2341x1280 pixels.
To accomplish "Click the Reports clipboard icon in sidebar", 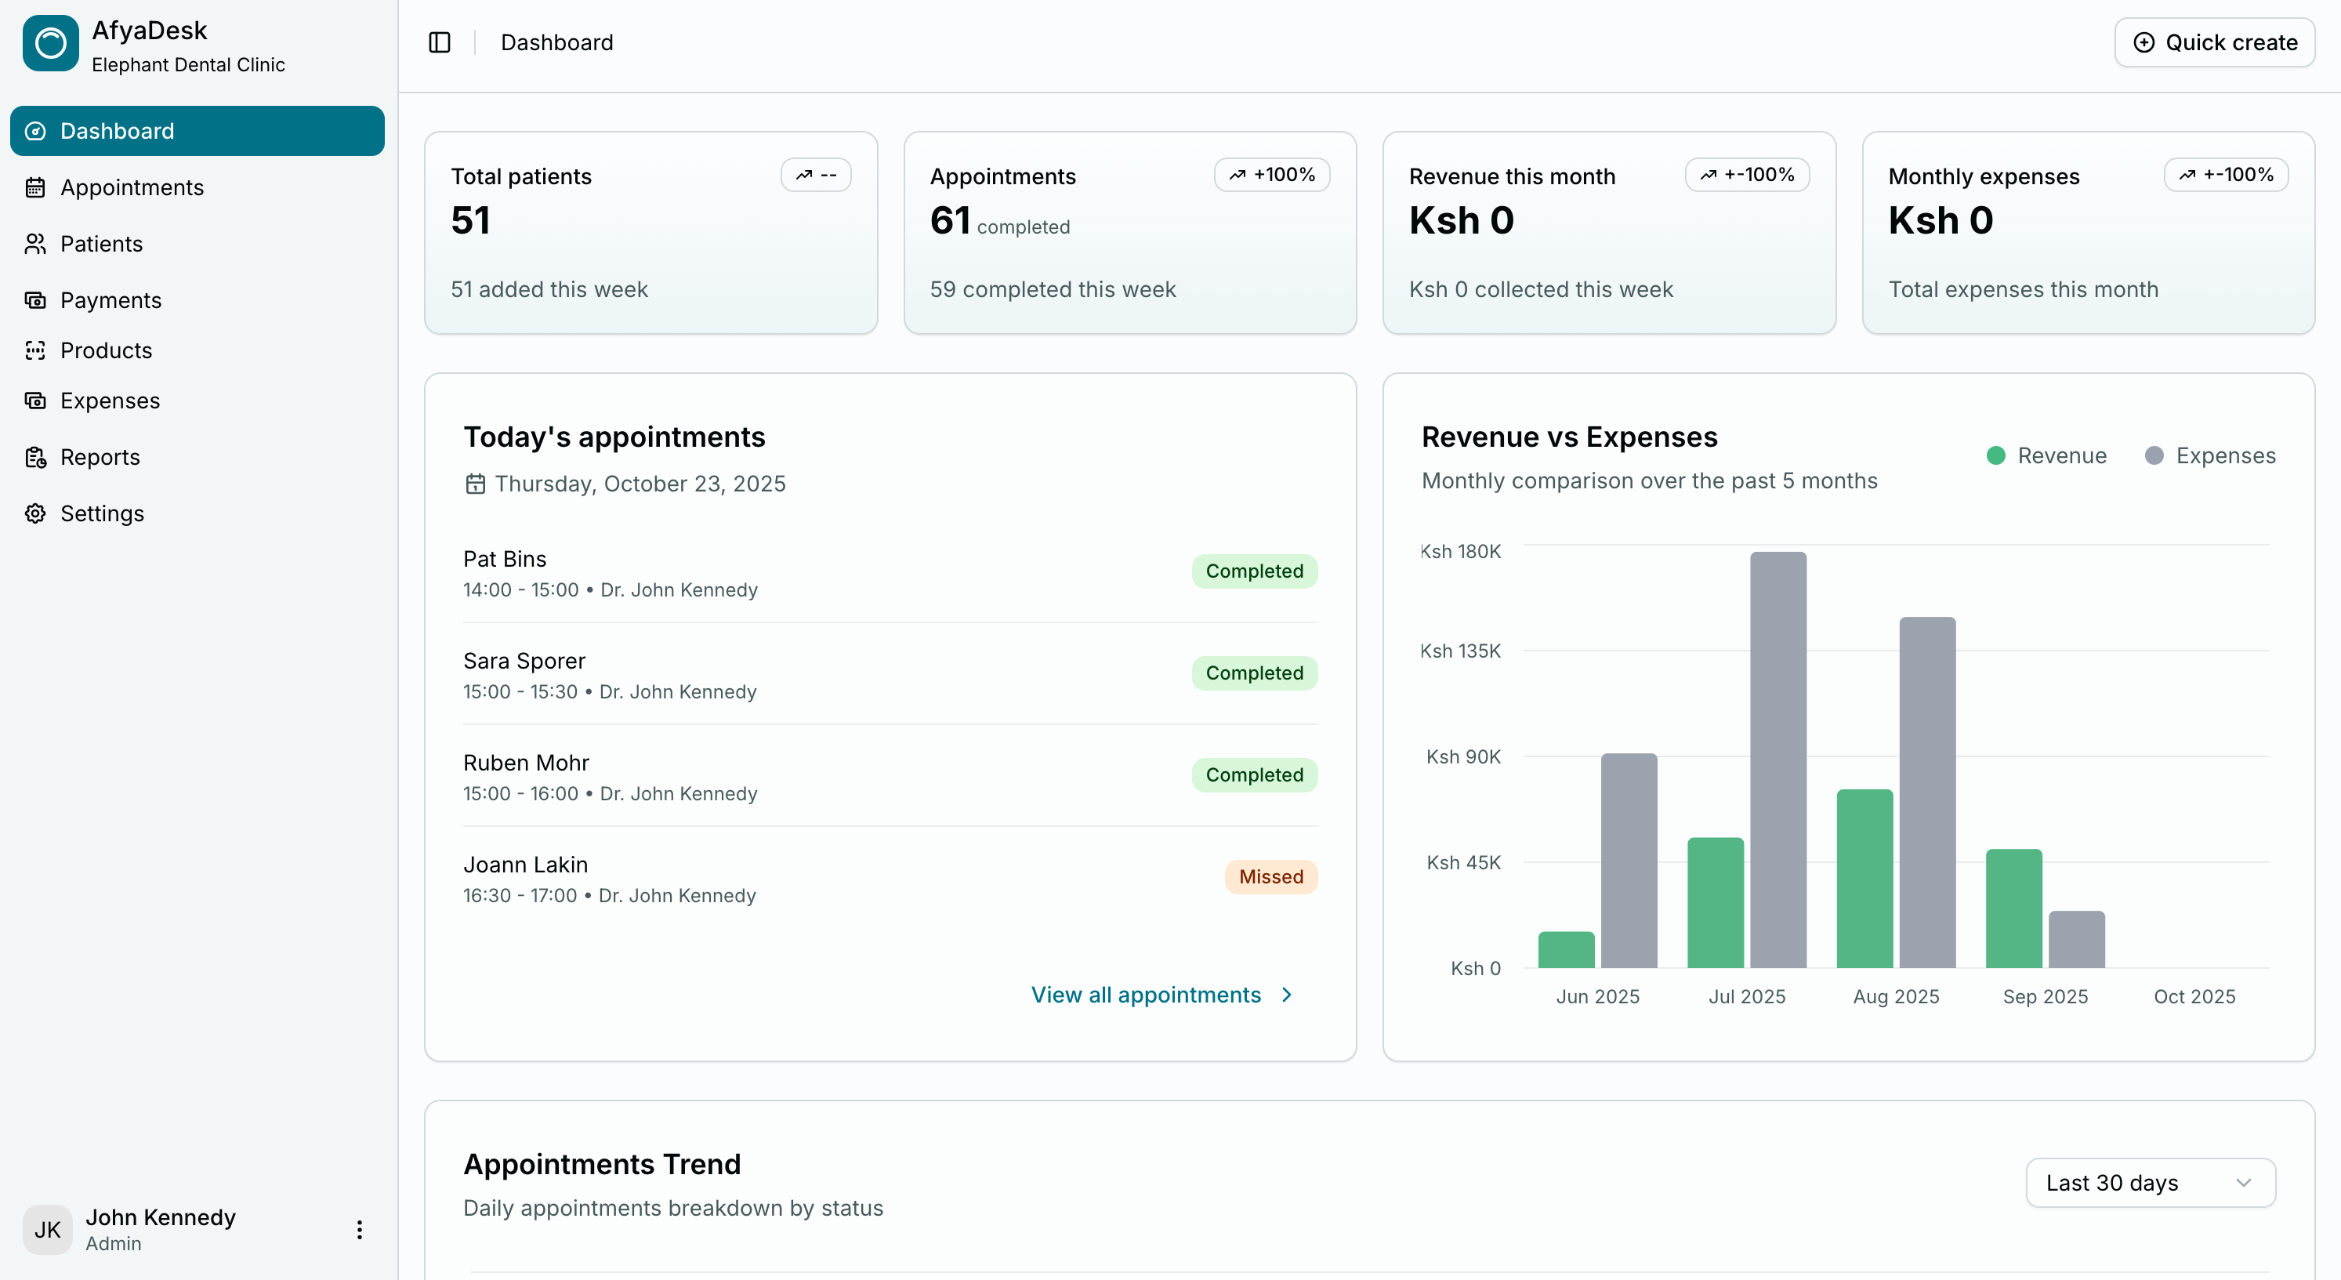I will point(35,457).
